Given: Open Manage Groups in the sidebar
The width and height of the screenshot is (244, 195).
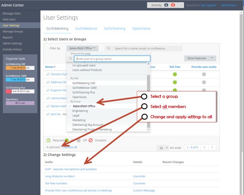Looking at the screenshot, I should (13, 31).
